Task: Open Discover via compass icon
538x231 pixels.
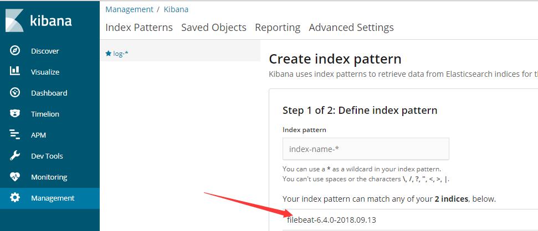Action: click(15, 51)
